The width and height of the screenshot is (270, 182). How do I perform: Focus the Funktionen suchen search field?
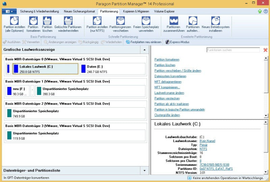point(233,50)
